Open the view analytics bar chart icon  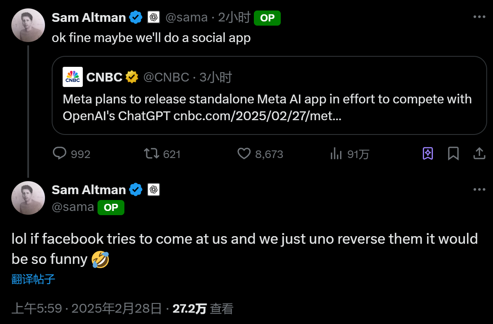point(336,153)
